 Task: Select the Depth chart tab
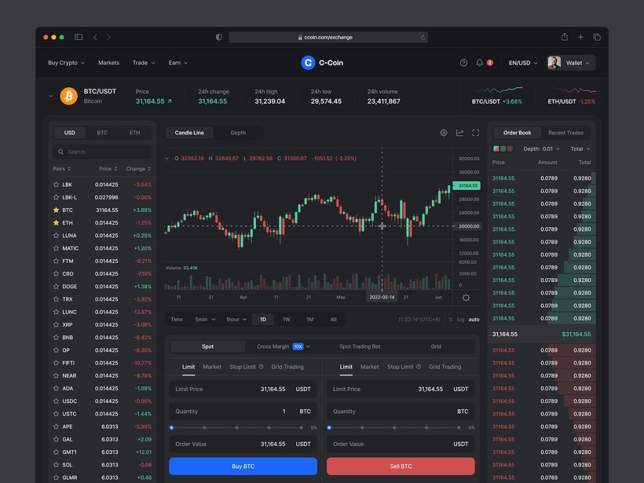coord(238,133)
